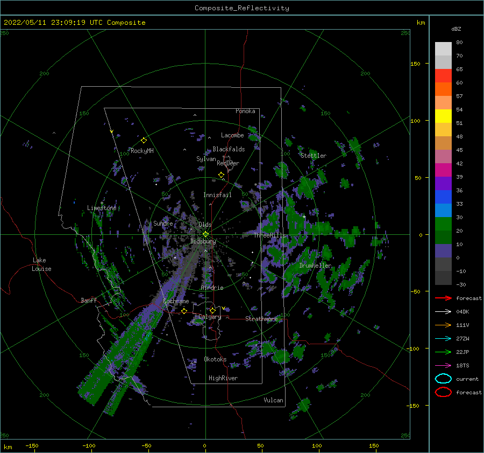Click the Sundre town label

click(163, 223)
